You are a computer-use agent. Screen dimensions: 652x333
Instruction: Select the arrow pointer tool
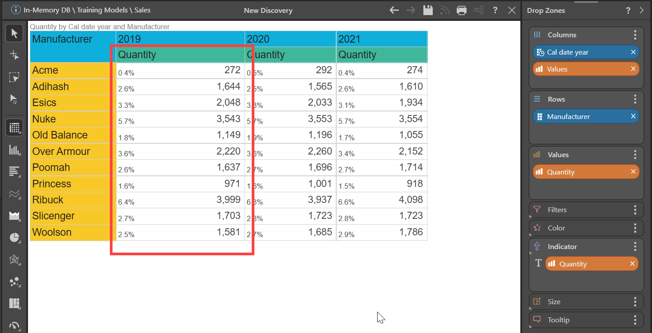pyautogui.click(x=14, y=33)
